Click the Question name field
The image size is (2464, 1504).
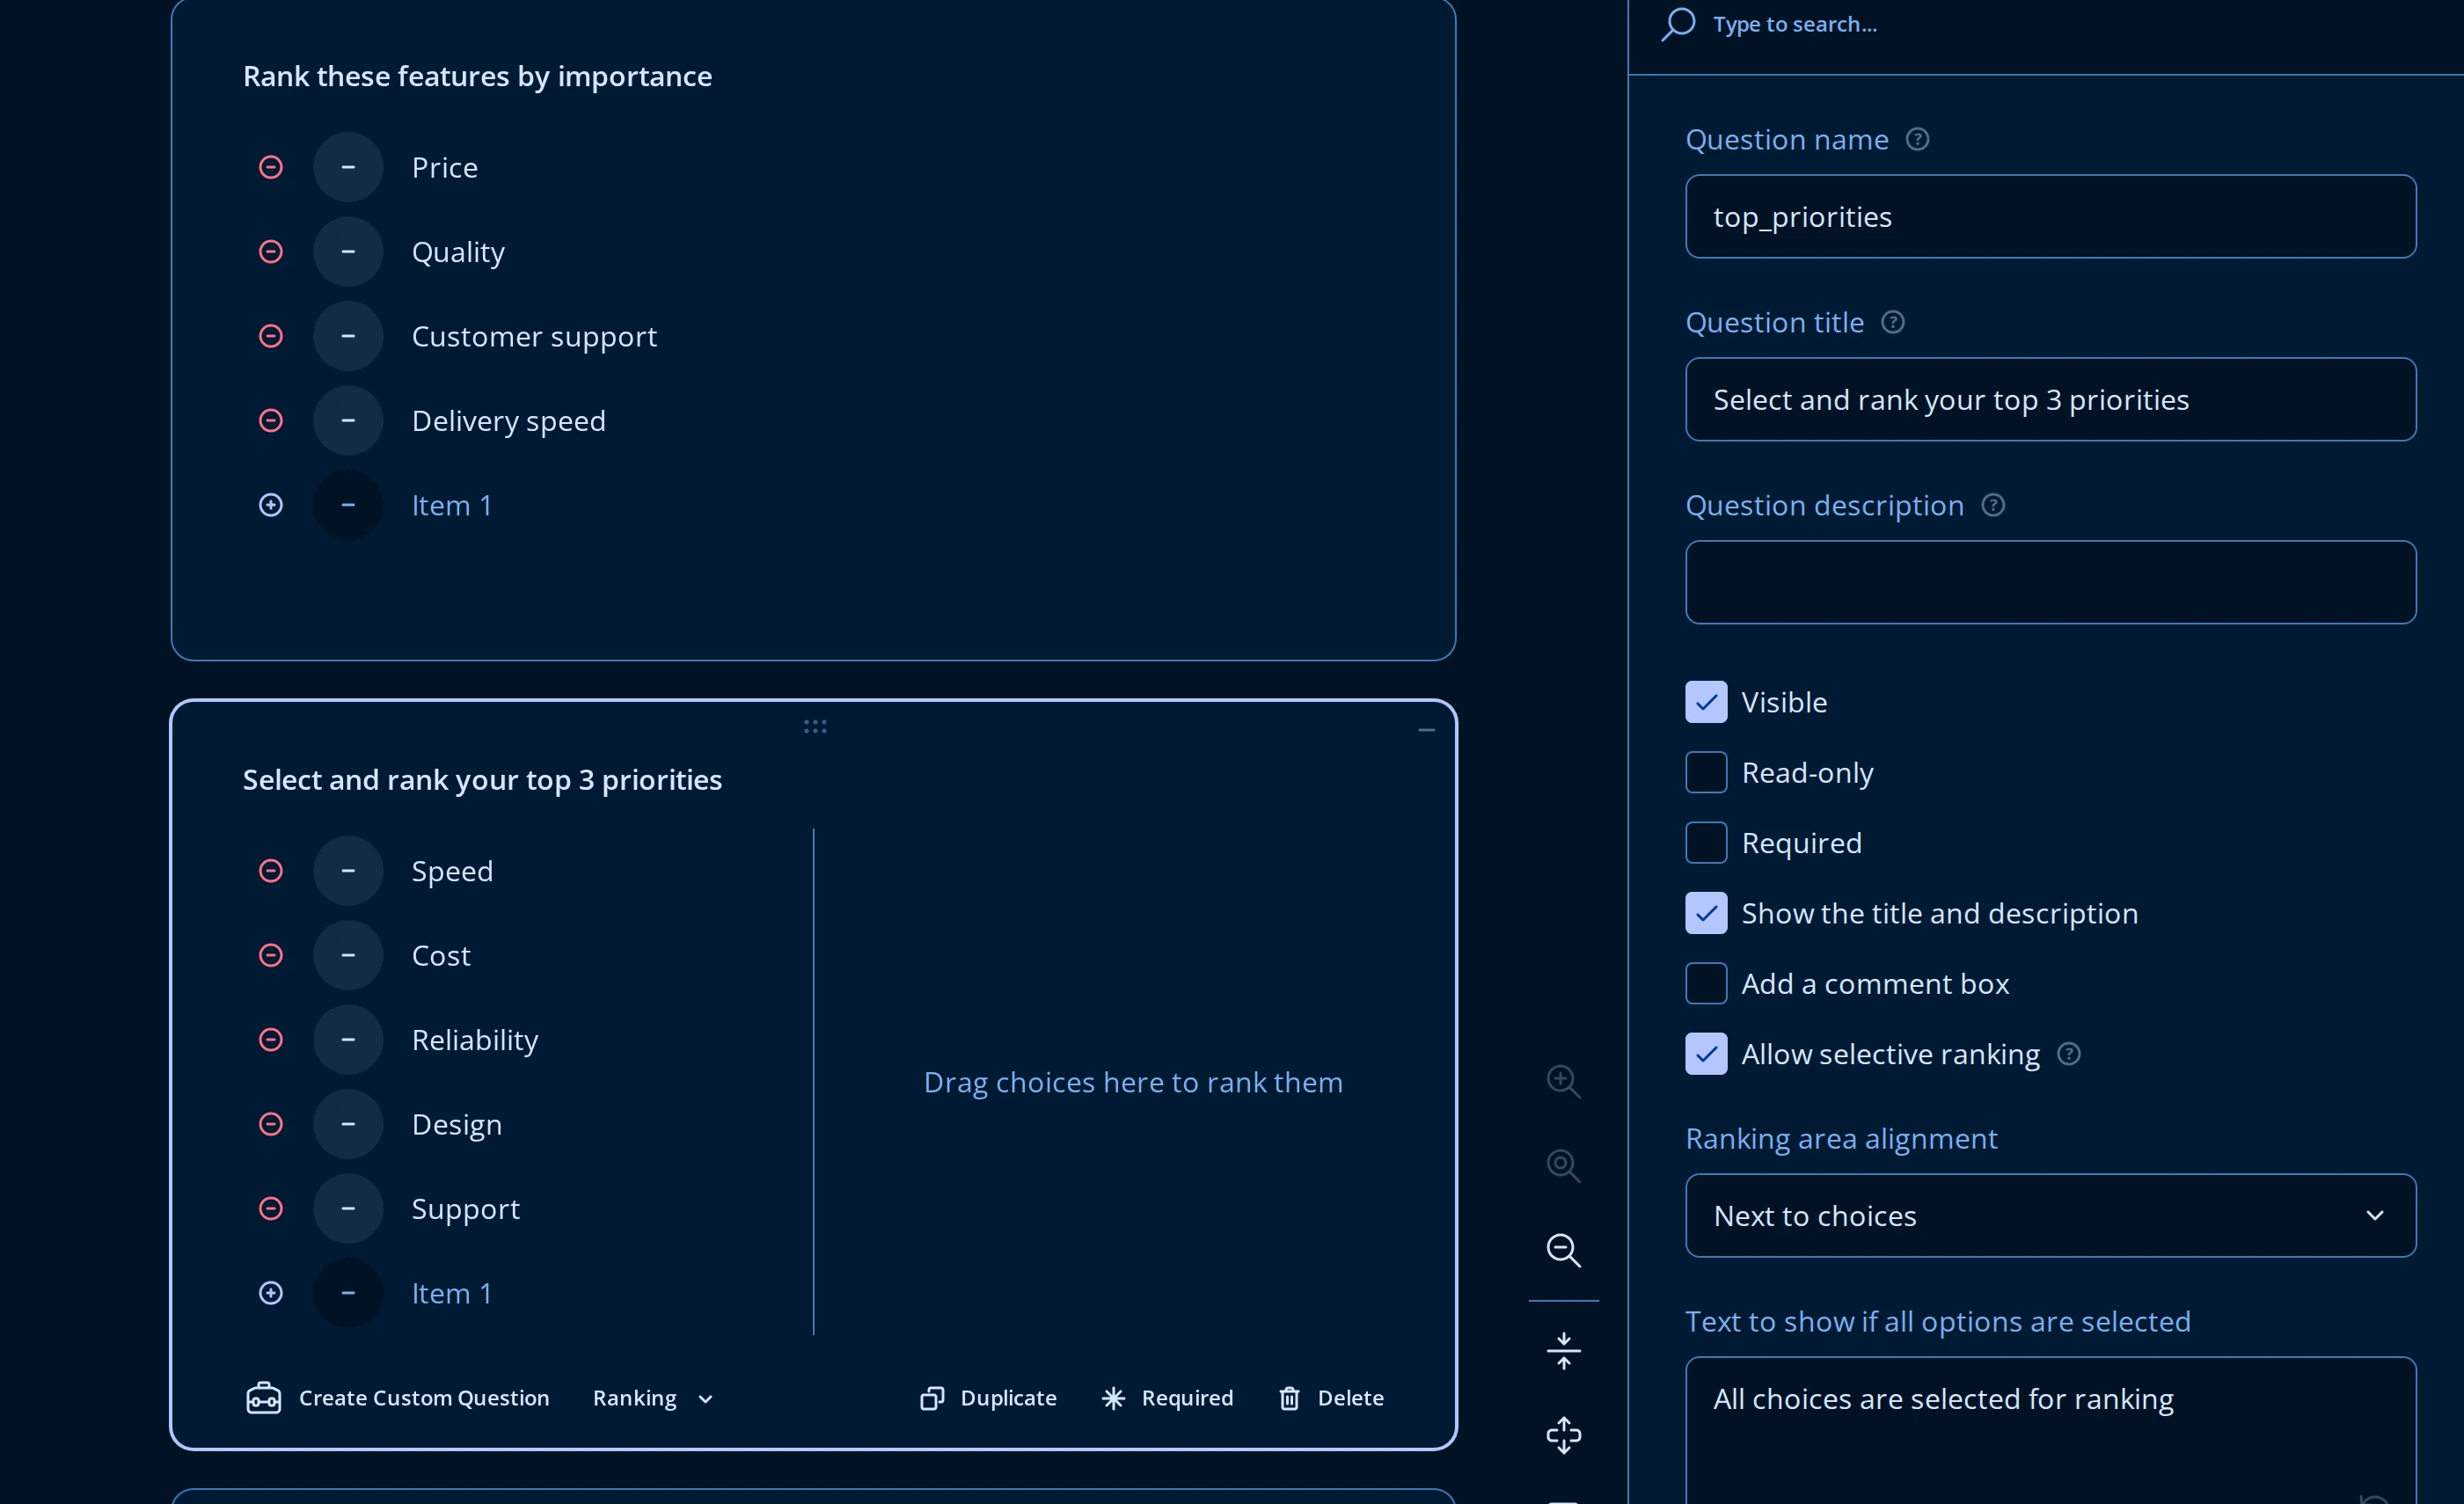[x=2050, y=217]
